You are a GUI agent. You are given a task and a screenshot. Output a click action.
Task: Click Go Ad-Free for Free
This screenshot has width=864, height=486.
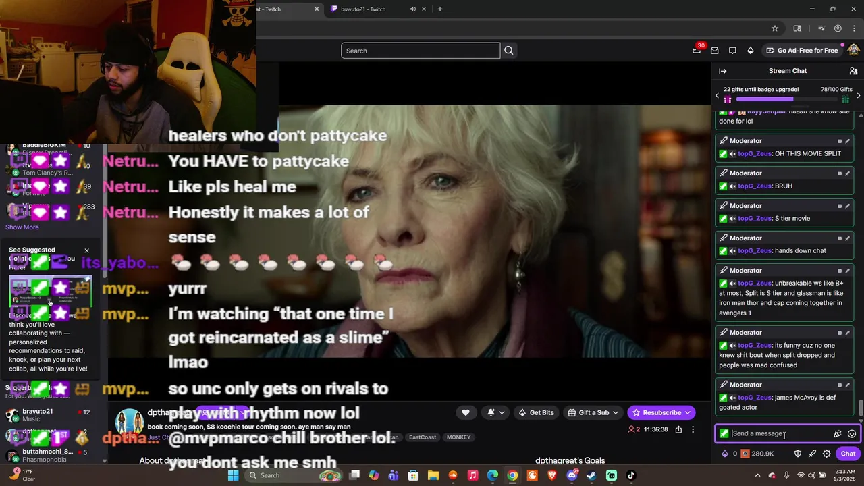(802, 51)
